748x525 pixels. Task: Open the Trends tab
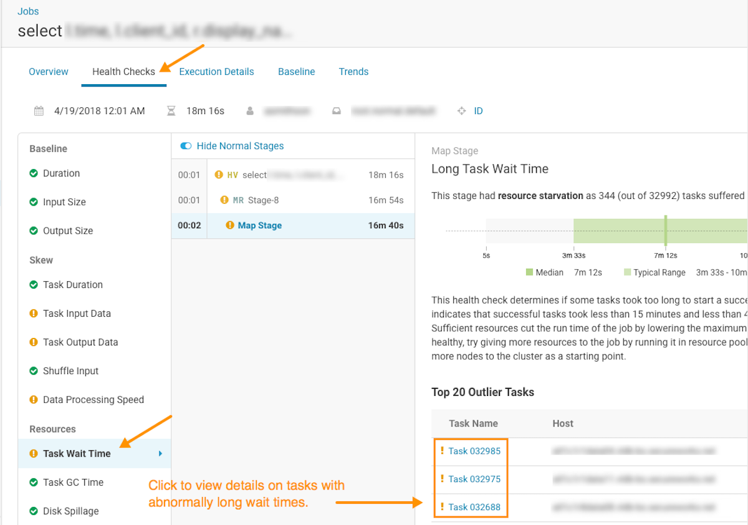click(x=353, y=72)
